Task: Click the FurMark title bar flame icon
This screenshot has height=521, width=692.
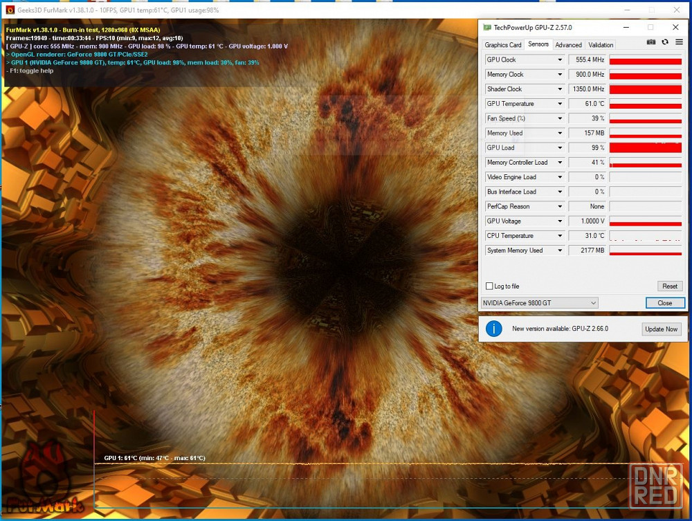Action: point(10,10)
